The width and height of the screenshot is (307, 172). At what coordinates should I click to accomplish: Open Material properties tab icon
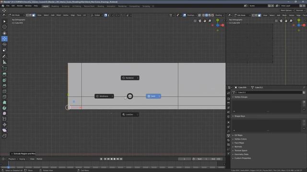(x=228, y=140)
